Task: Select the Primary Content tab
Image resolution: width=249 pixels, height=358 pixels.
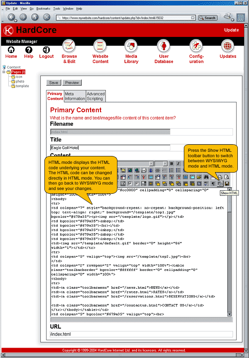Action: click(55, 96)
